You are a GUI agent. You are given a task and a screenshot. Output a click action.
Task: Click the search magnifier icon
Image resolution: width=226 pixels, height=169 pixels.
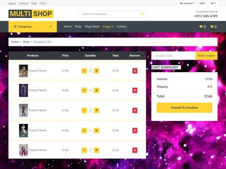pyautogui.click(x=142, y=14)
